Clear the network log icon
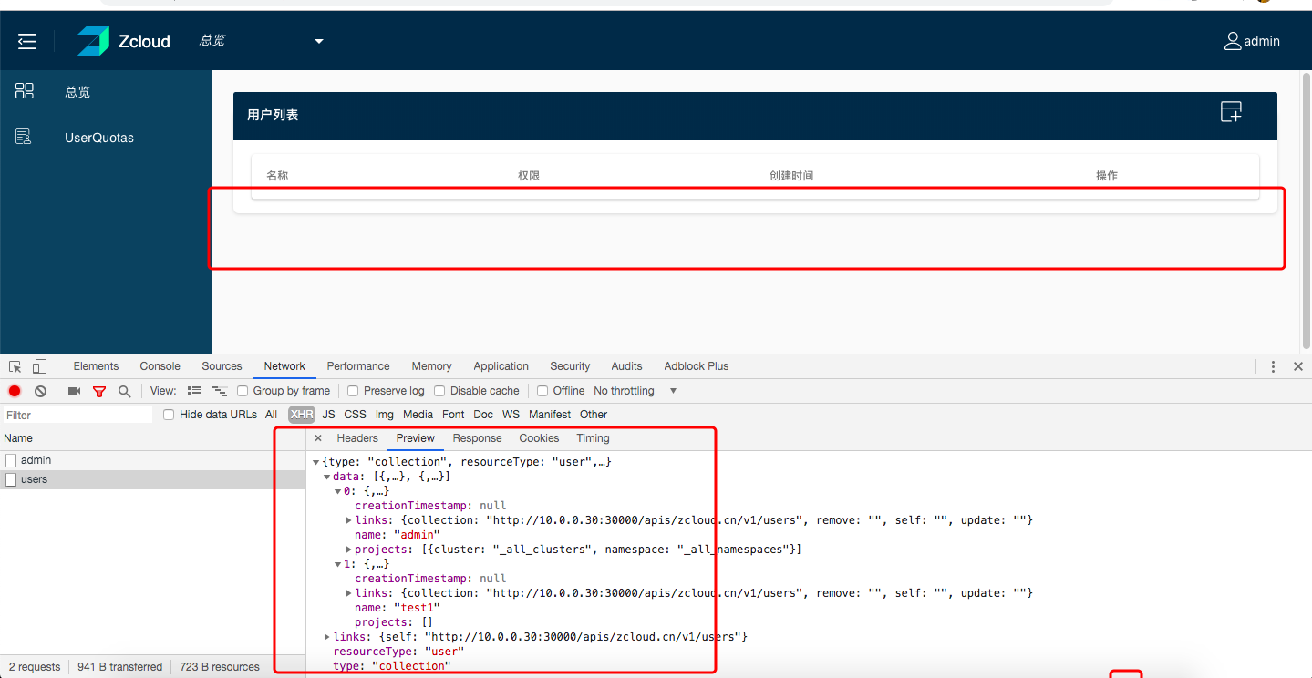The height and width of the screenshot is (678, 1312). (x=40, y=391)
